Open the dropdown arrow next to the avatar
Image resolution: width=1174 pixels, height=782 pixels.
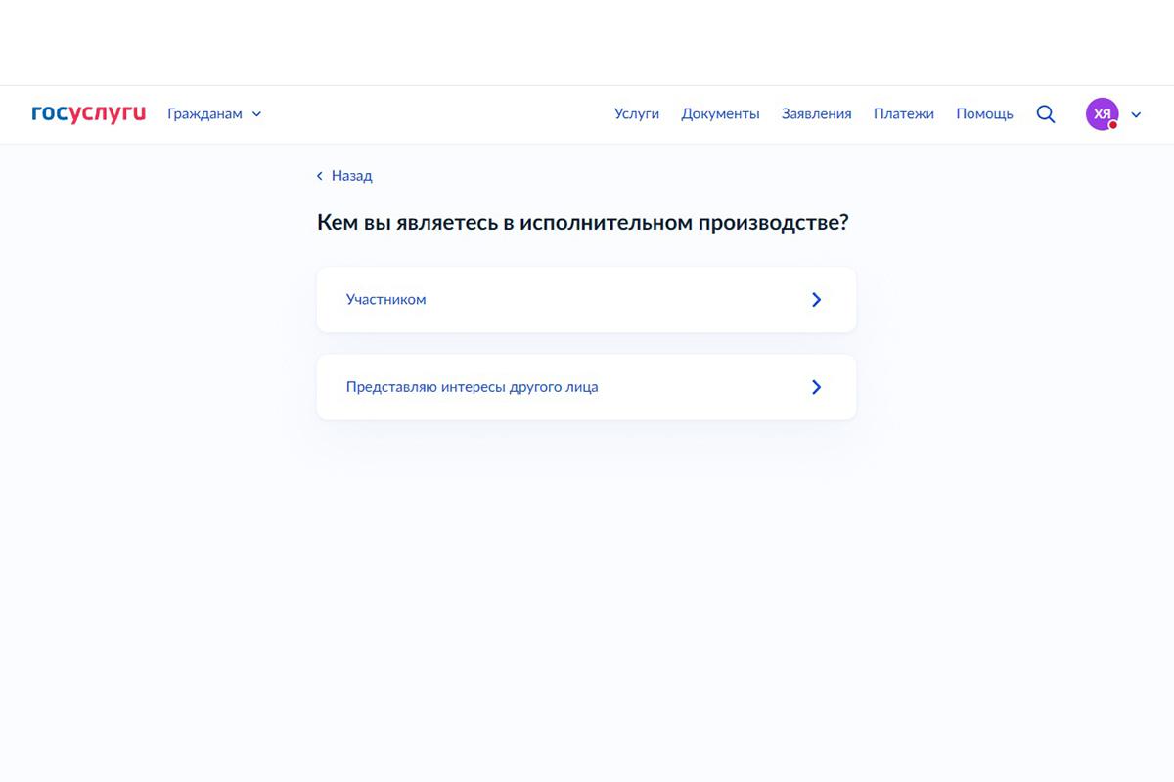point(1136,114)
